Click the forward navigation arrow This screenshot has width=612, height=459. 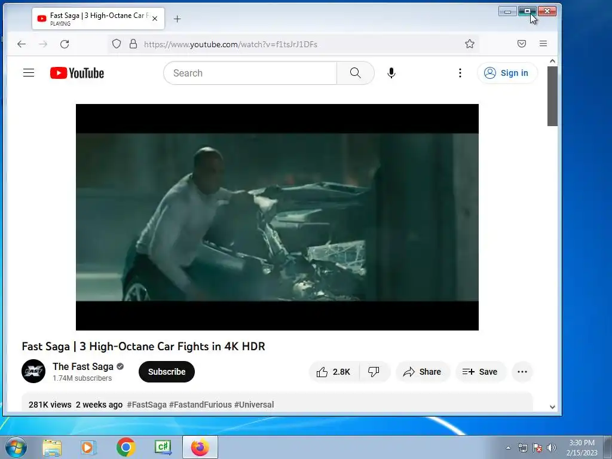pos(43,44)
